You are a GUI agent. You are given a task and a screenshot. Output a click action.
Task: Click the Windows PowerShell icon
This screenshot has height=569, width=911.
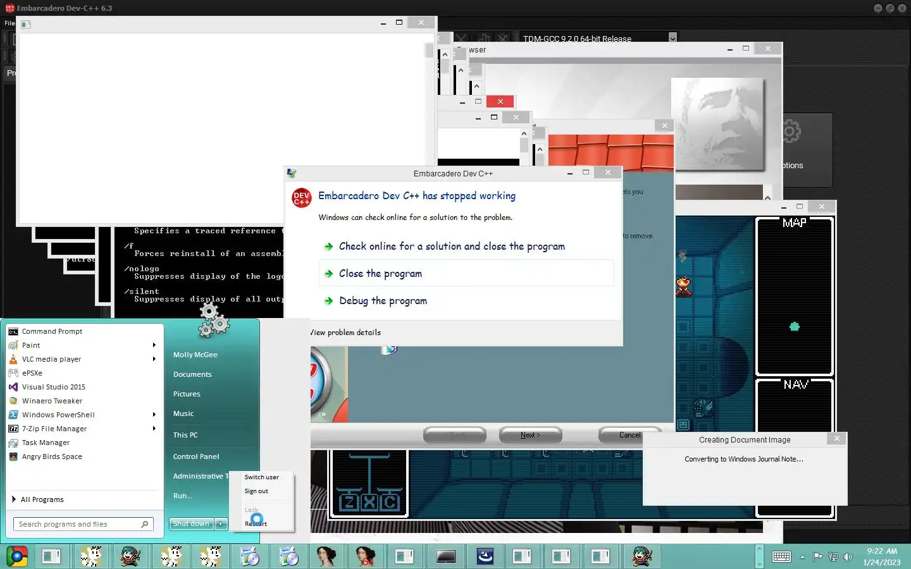click(13, 415)
